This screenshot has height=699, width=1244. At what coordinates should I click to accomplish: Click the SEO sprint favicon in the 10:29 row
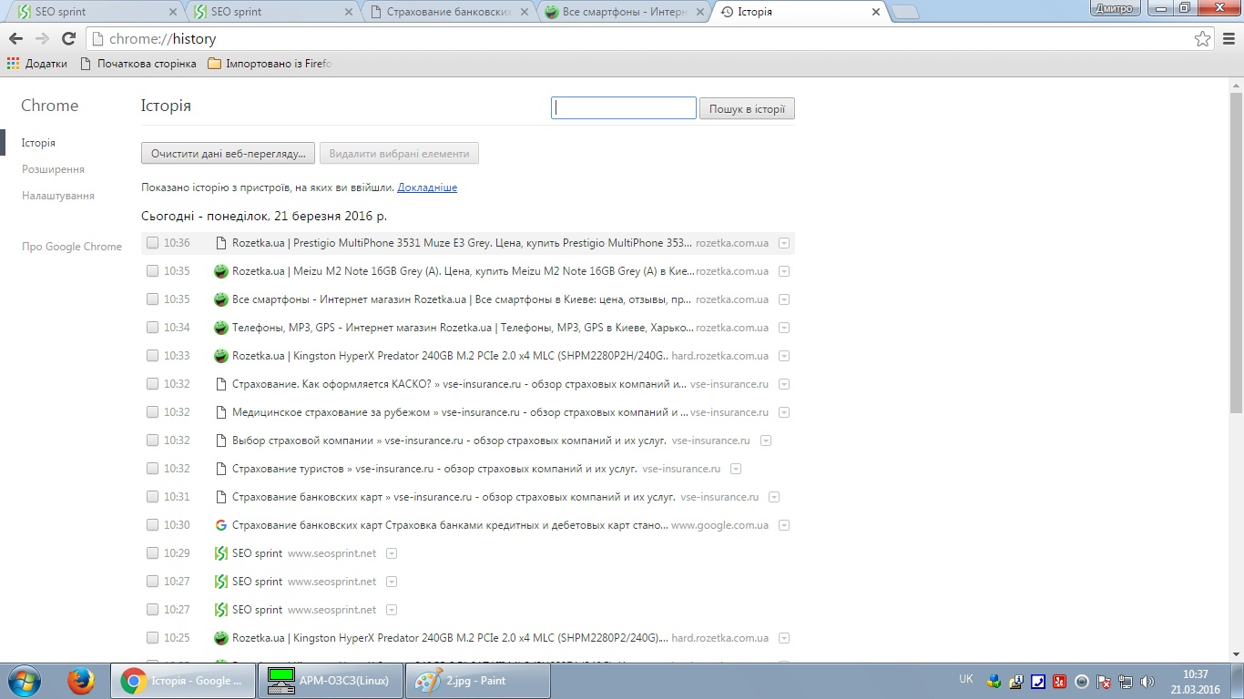pyautogui.click(x=220, y=553)
